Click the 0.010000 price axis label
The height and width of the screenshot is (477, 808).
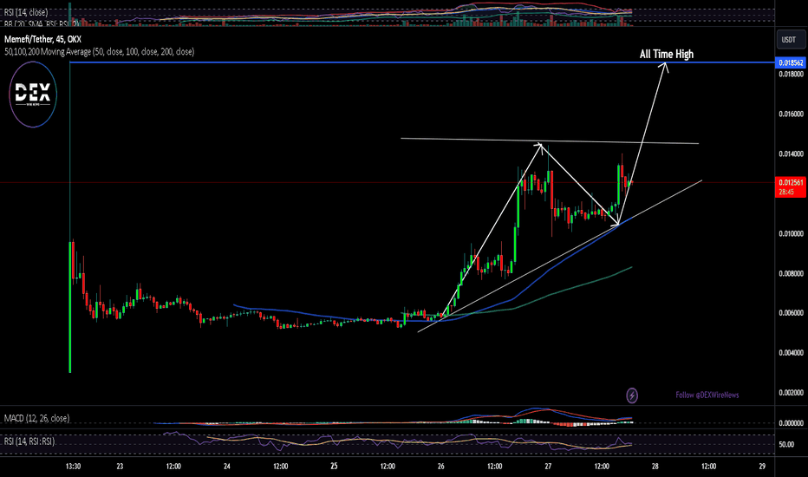click(791, 233)
